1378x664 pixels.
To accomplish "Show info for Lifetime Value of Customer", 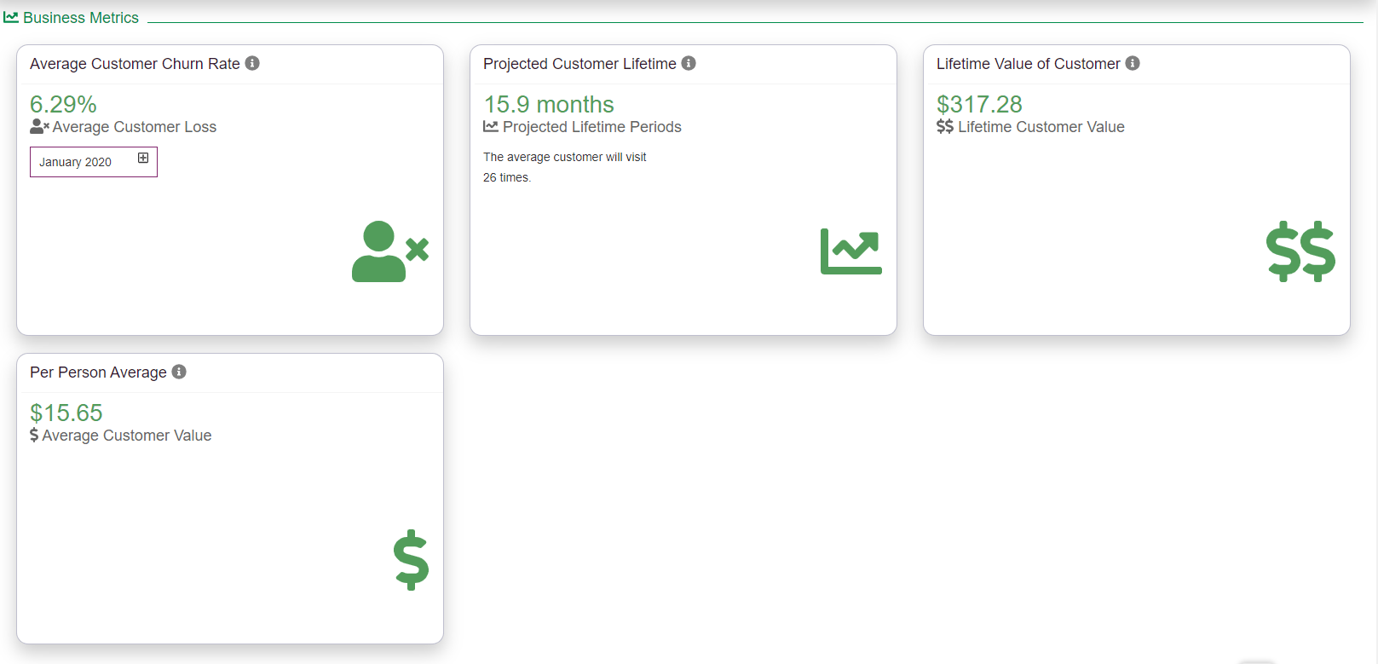I will pyautogui.click(x=1133, y=63).
